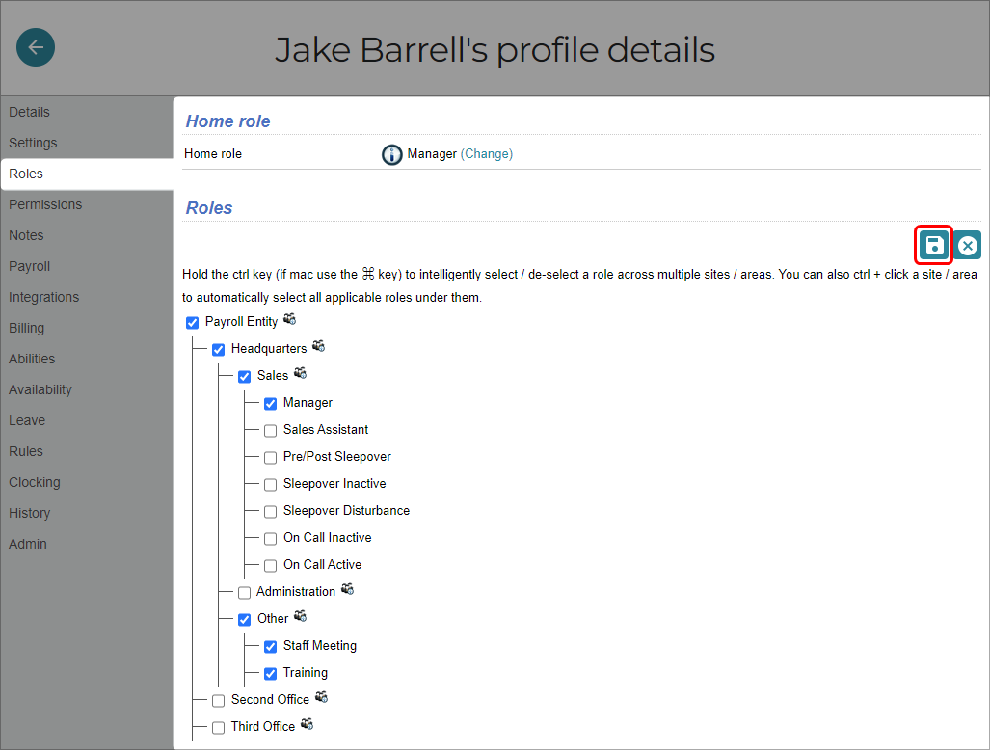The height and width of the screenshot is (750, 990).
Task: Uncheck the Headquarters checkbox
Action: coord(219,350)
